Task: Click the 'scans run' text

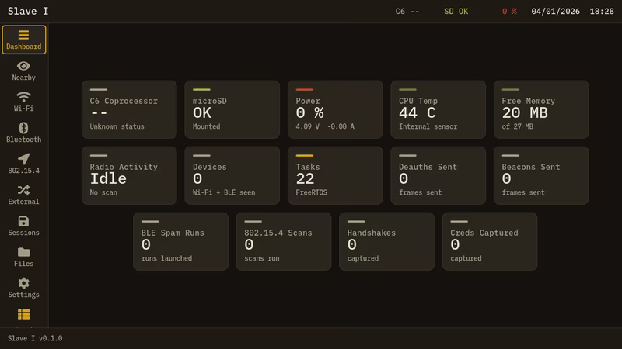Action: [262, 258]
